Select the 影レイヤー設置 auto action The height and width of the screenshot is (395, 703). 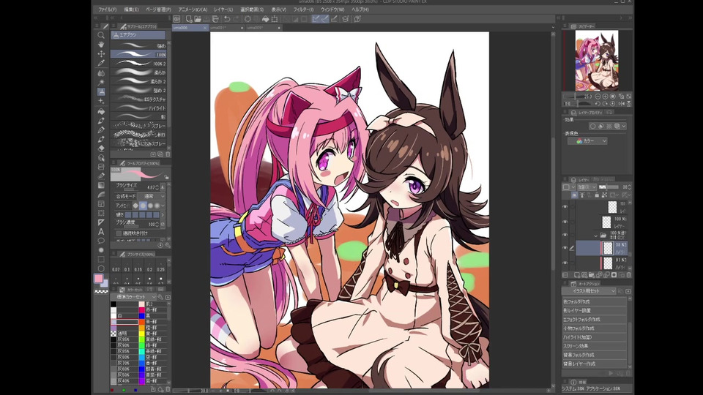594,310
